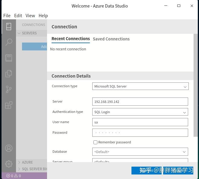The width and height of the screenshot is (199, 179).
Task: Open the Notebooks view icon
Action: tap(9, 58)
